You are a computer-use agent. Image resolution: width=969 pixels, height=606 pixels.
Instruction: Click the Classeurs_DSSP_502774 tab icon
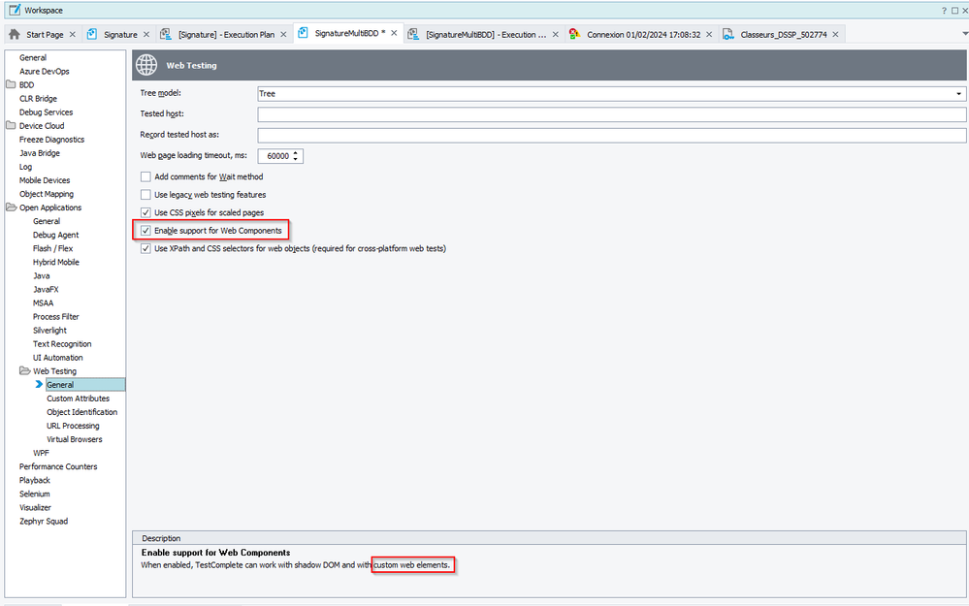point(727,34)
